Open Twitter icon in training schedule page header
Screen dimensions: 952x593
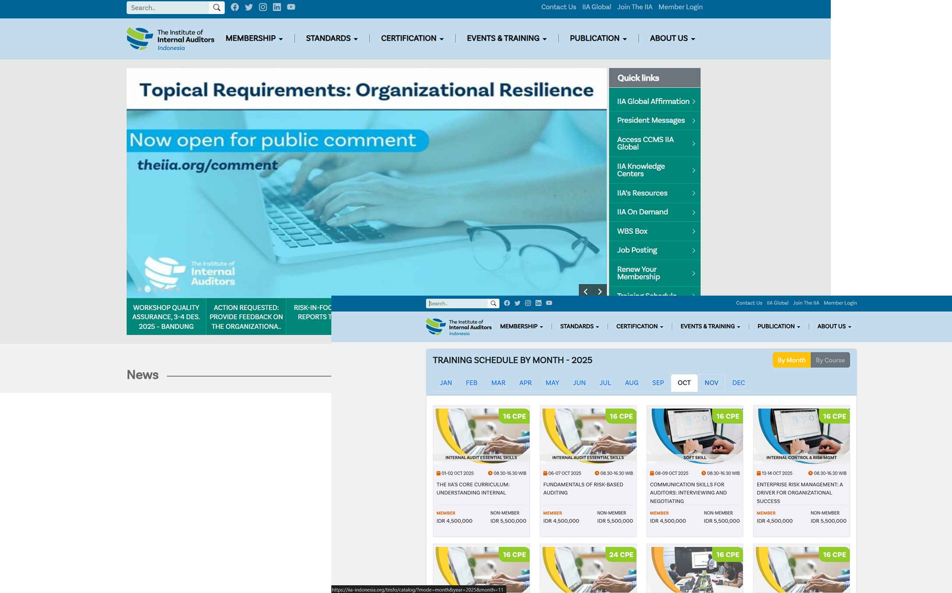517,303
